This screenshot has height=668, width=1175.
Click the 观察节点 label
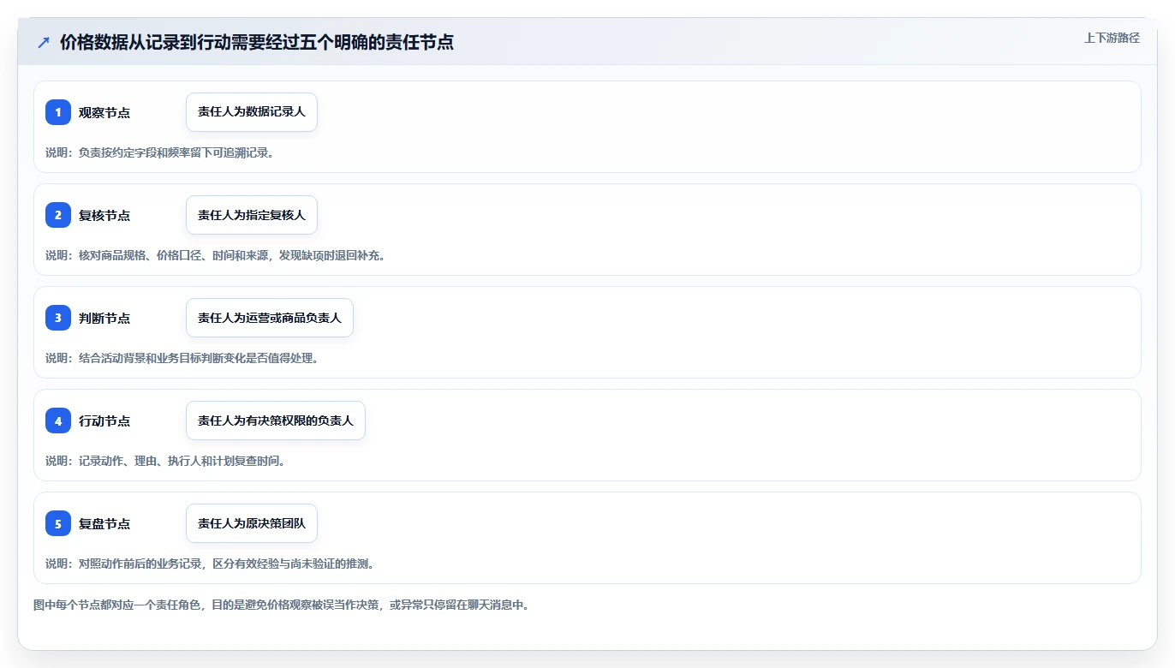pos(104,112)
